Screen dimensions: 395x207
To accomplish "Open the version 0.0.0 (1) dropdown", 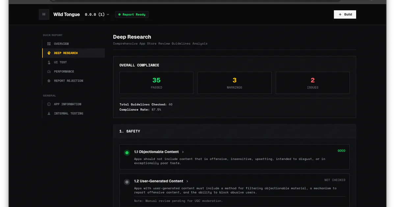I will pyautogui.click(x=97, y=14).
